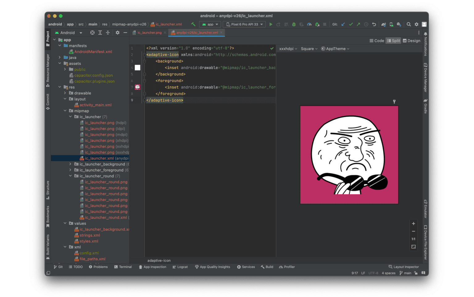The width and height of the screenshot is (474, 297).
Task: Open the Pixel 6 Pro API 33 device dropdown
Action: 245,24
